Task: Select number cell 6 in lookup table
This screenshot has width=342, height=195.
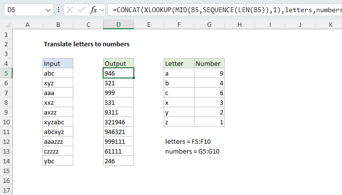Action: 210,93
